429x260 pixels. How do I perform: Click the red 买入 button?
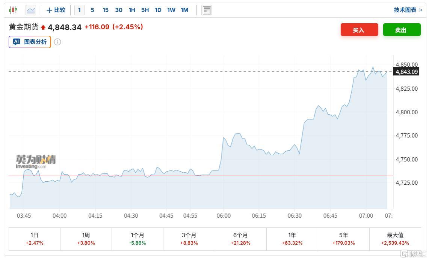coord(359,30)
